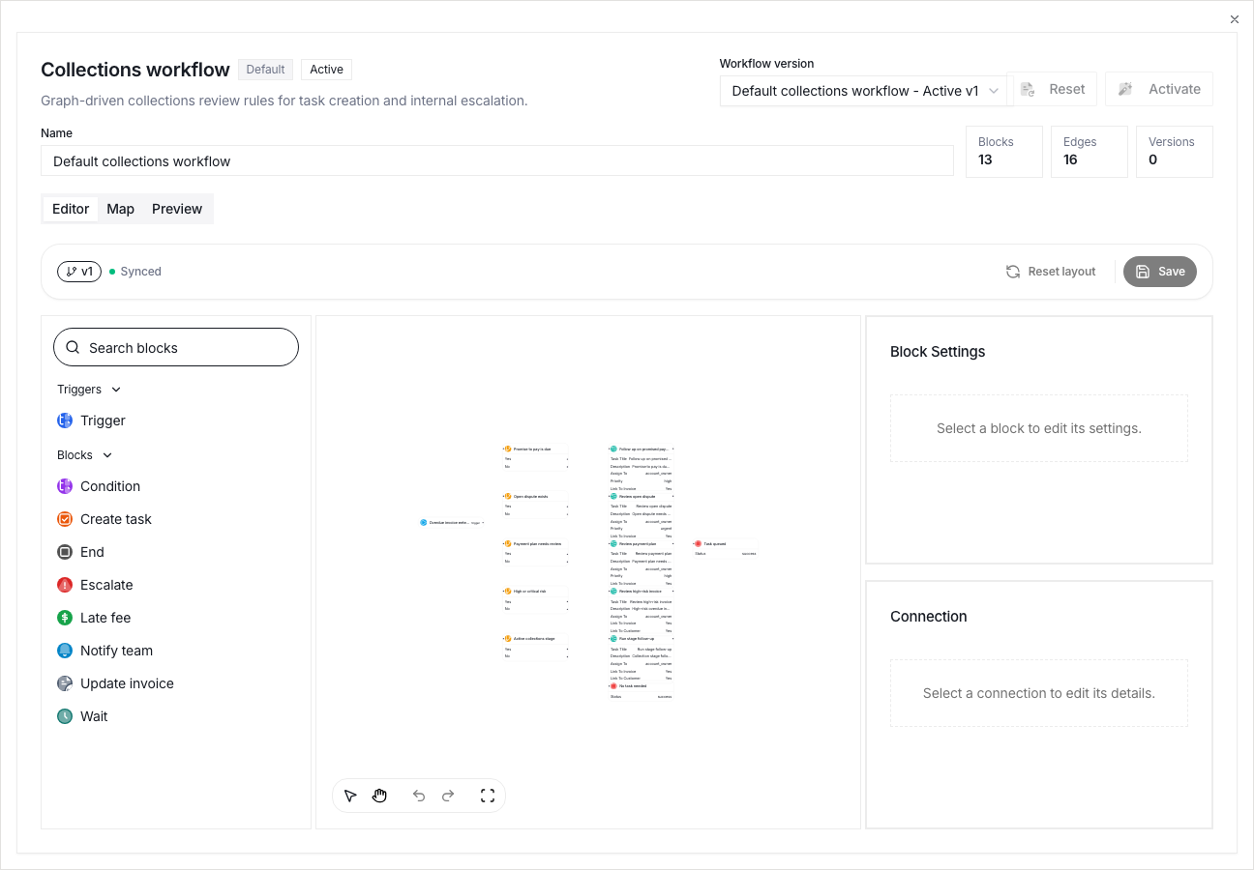
Task: Click the Reset layout button
Action: pyautogui.click(x=1051, y=272)
